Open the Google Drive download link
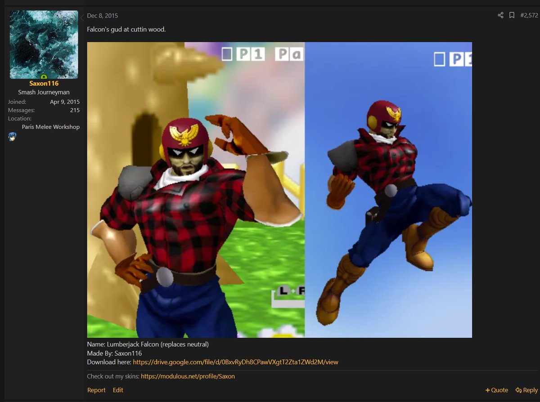 (236, 362)
